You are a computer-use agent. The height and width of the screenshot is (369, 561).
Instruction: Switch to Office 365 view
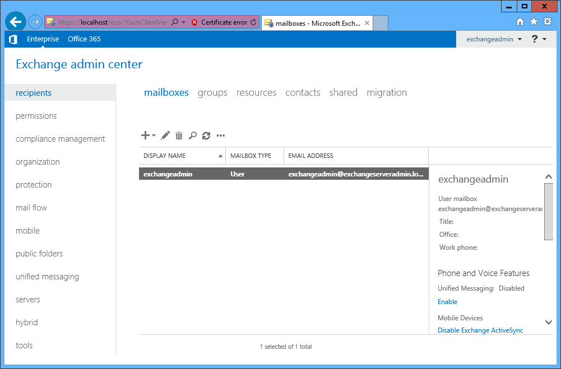tap(84, 39)
